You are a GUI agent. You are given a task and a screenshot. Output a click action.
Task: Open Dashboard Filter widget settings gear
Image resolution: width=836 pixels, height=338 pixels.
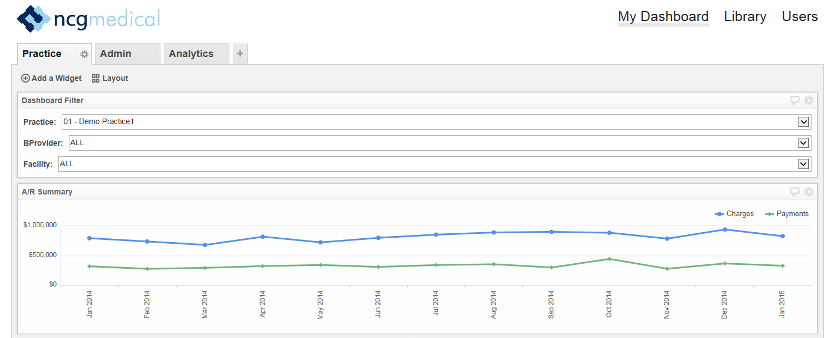[x=809, y=100]
